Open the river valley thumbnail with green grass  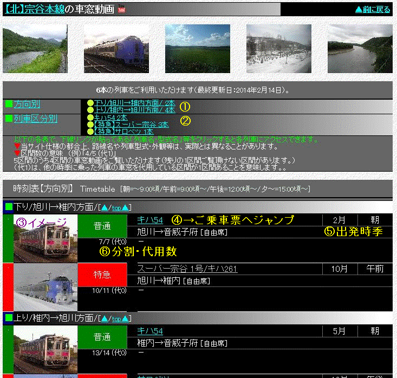[x=35, y=49]
